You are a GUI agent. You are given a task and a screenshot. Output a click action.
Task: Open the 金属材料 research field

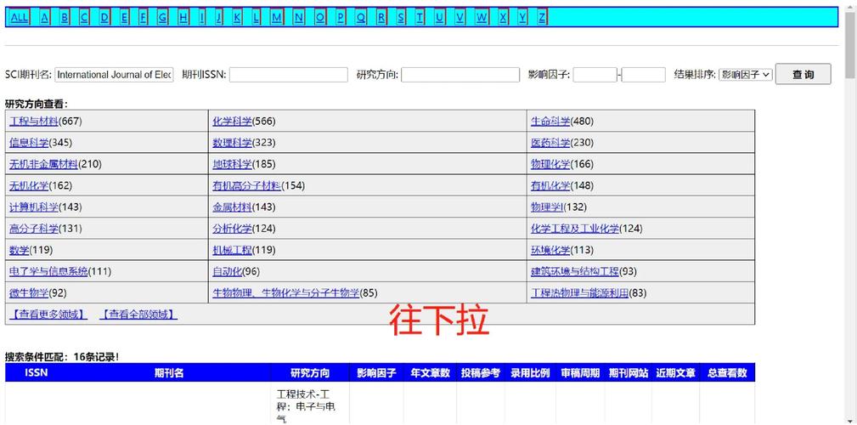click(x=232, y=207)
